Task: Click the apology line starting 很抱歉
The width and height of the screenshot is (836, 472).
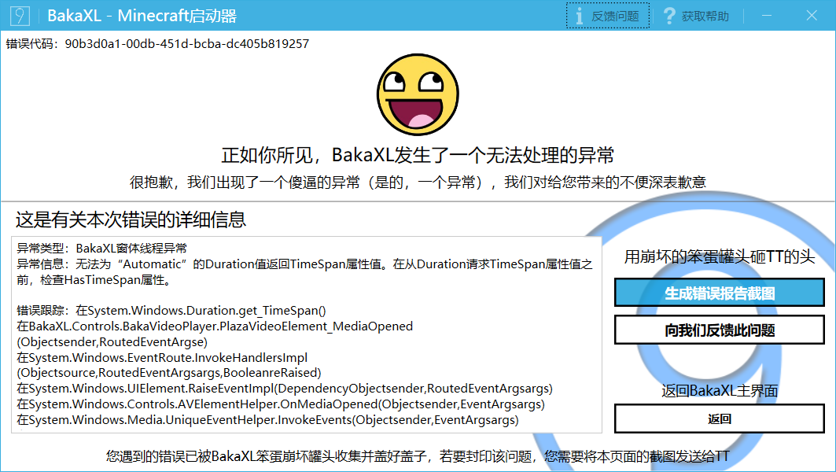Action: pos(418,183)
